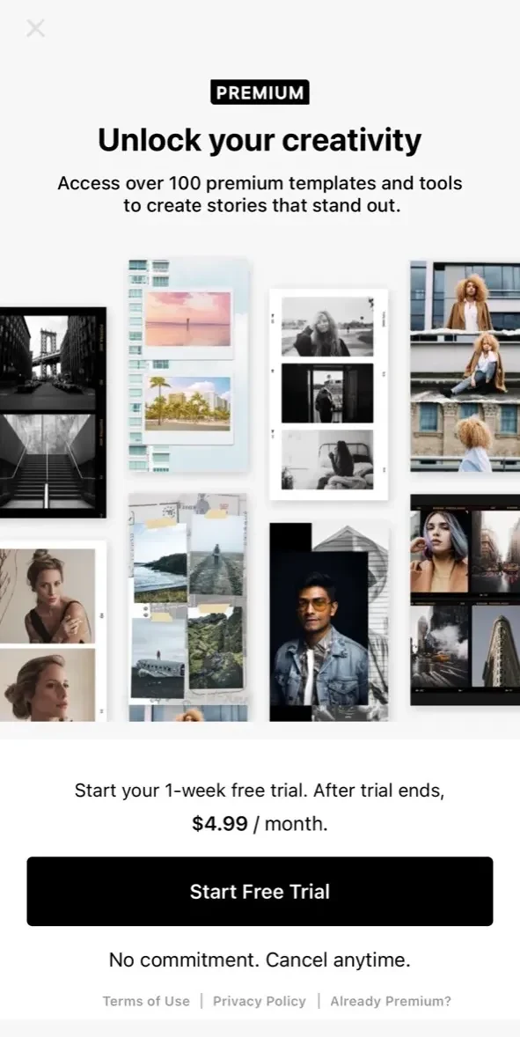Image resolution: width=520 pixels, height=1037 pixels.
Task: Close the premium offer screen
Action: 35,28
